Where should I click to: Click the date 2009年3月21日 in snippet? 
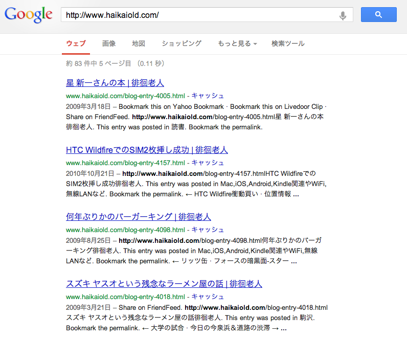pyautogui.click(x=88, y=308)
